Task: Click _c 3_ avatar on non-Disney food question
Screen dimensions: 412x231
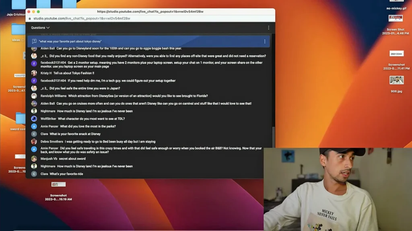Action: click(x=34, y=56)
